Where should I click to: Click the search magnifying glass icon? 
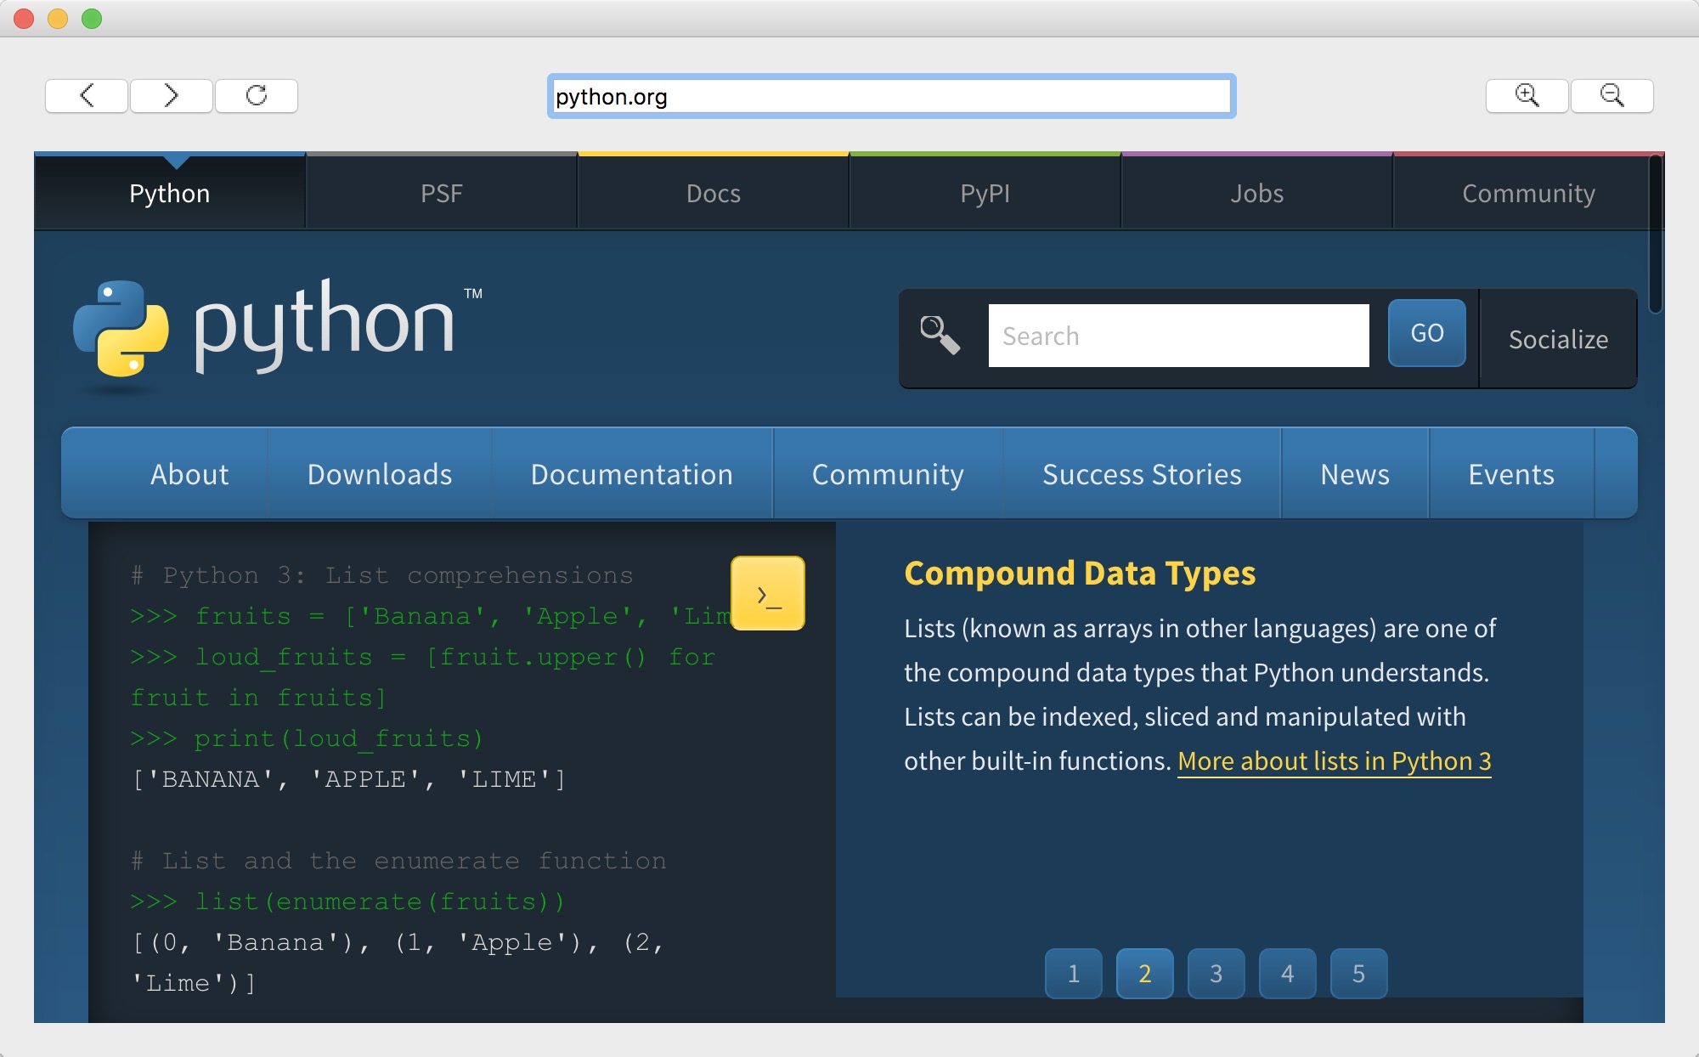pyautogui.click(x=940, y=335)
